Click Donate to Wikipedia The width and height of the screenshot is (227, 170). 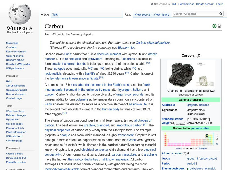click(18, 64)
